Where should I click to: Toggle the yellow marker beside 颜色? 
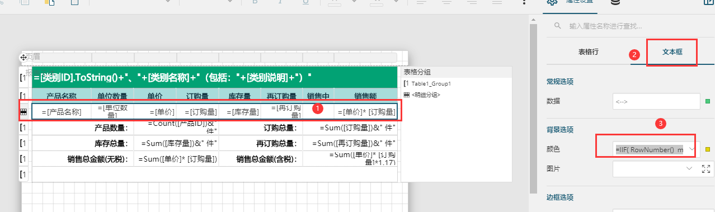click(708, 149)
